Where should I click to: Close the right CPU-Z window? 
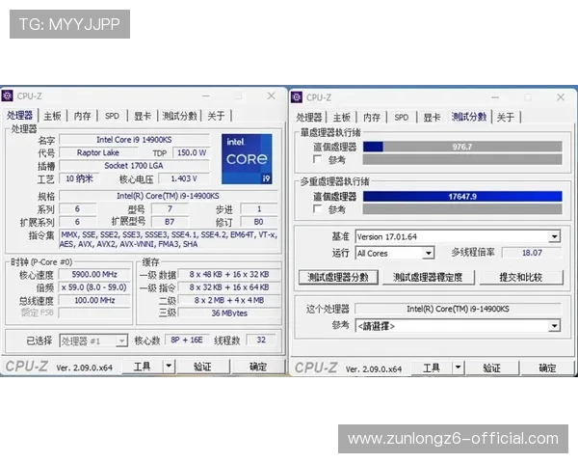tap(561, 97)
